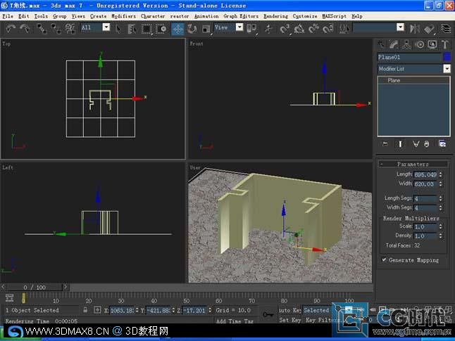Viewport: 455px width, 341px height.
Task: Open Edit Named Selection Sets
Action: coord(344,28)
